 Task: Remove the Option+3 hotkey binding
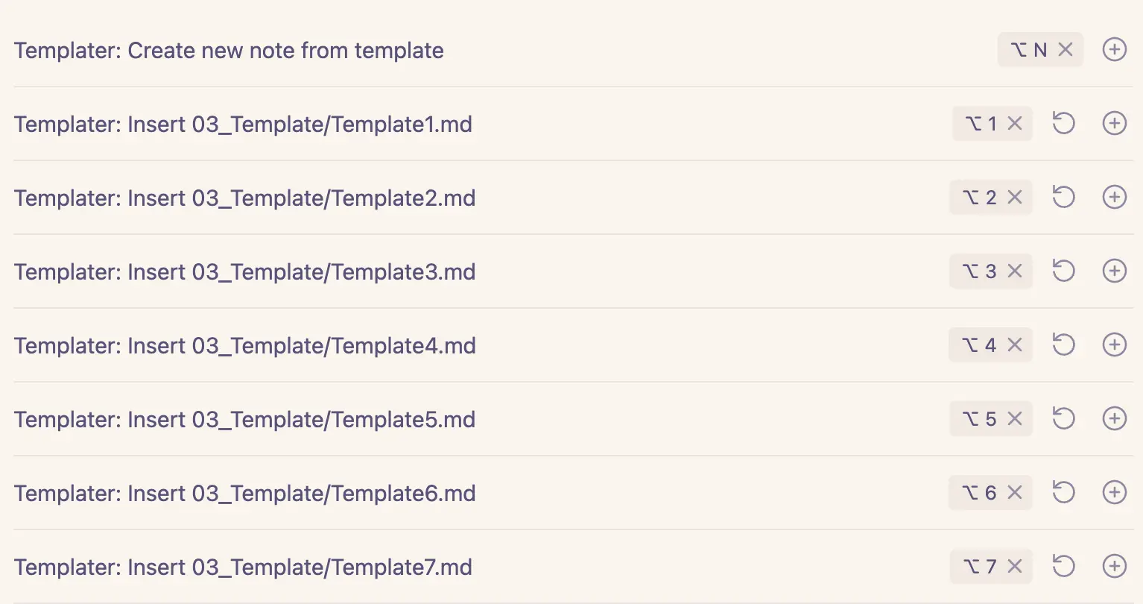point(1015,271)
